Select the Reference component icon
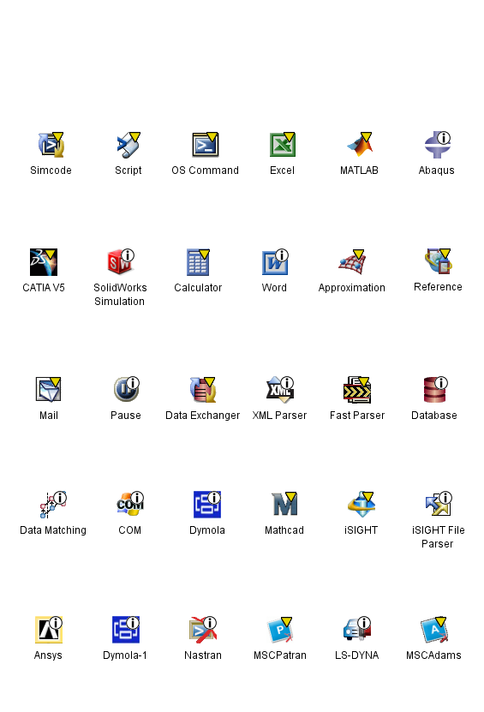Image resolution: width=484 pixels, height=712 pixels. click(x=438, y=261)
